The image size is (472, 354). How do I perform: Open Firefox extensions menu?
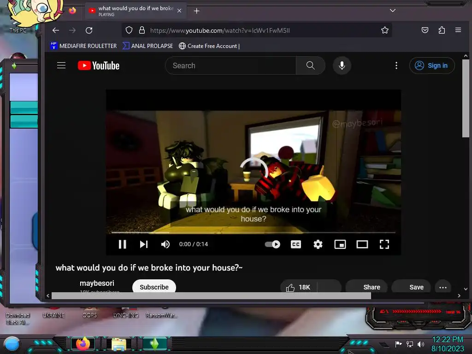[x=442, y=30]
